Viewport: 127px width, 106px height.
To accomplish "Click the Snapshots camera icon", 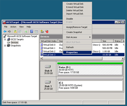I will [9, 46].
